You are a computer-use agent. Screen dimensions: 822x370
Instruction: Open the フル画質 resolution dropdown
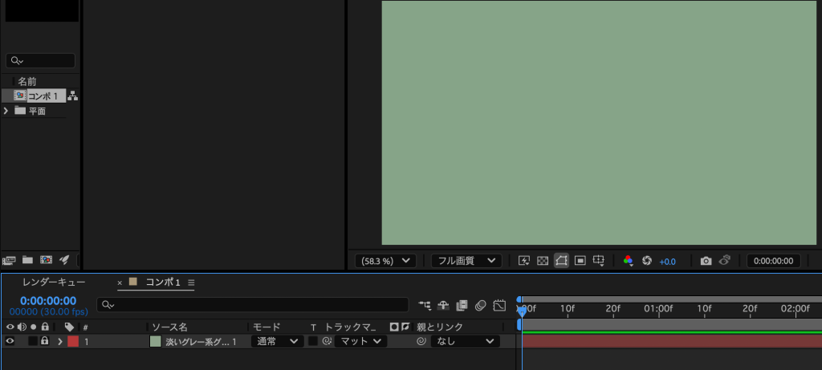[x=466, y=261]
